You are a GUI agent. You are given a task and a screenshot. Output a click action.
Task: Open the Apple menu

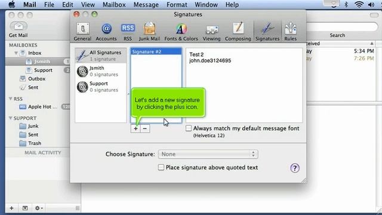tap(12, 4)
